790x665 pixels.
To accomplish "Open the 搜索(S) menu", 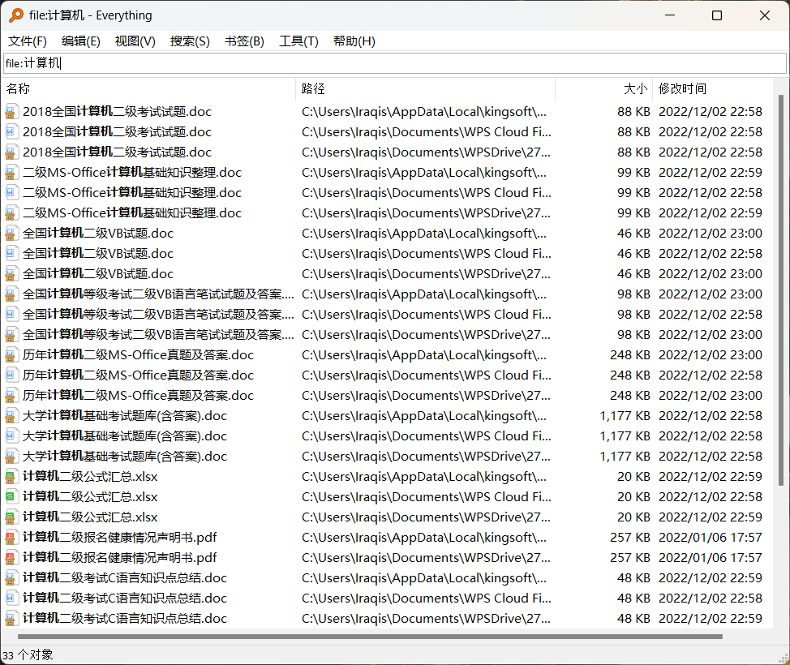I will (190, 41).
